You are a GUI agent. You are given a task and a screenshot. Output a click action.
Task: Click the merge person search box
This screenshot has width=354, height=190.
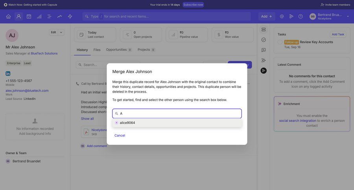click(179, 113)
